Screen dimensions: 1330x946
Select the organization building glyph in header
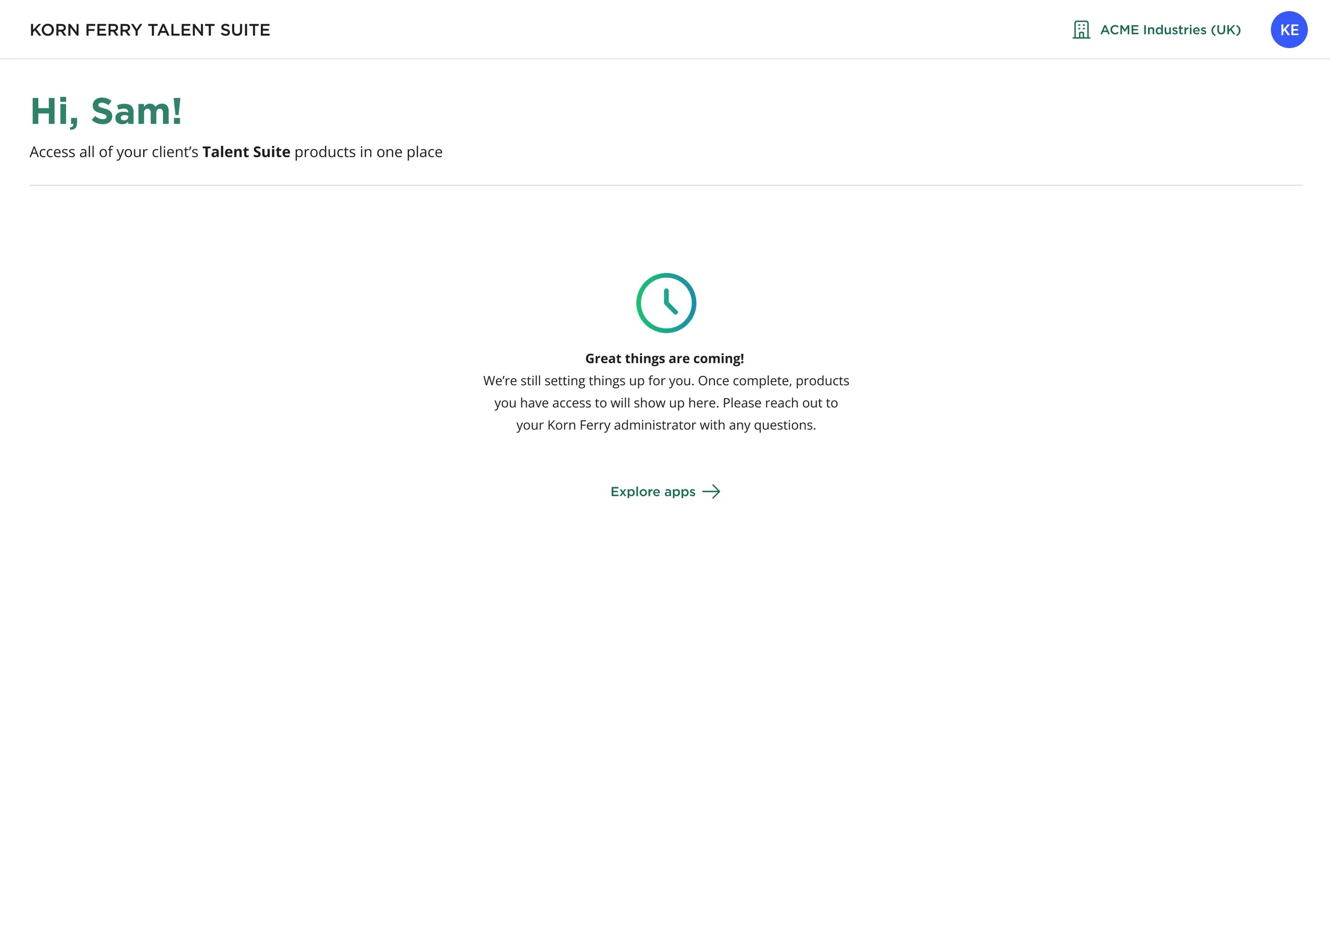pyautogui.click(x=1081, y=30)
